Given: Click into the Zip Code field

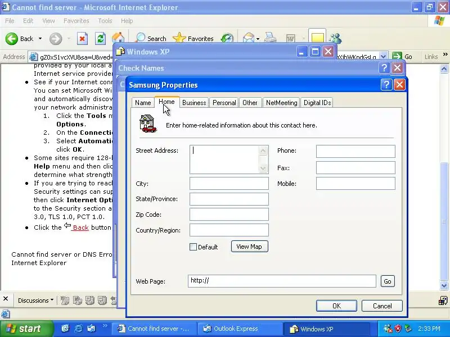Looking at the screenshot, I should (x=229, y=215).
